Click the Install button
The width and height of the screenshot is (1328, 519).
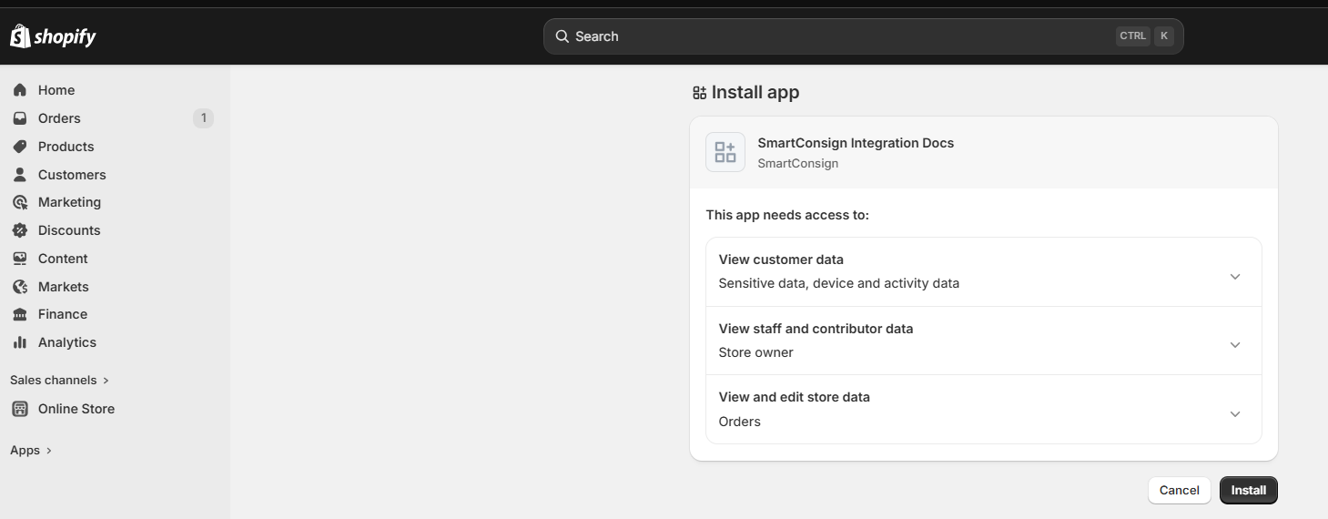1249,490
